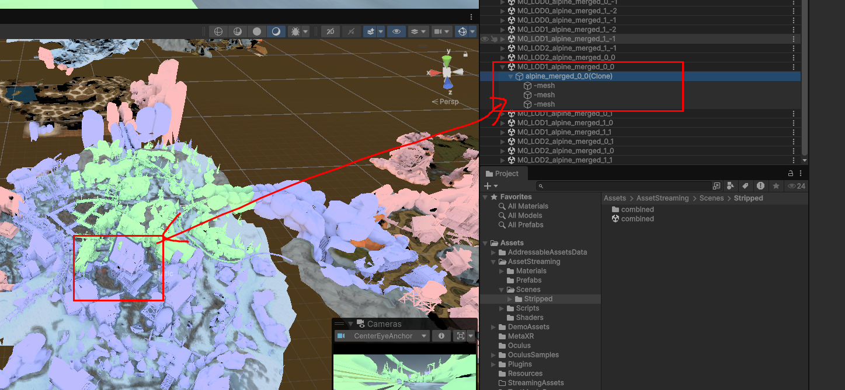Click the save search star icon
845x390 pixels.
(x=776, y=186)
